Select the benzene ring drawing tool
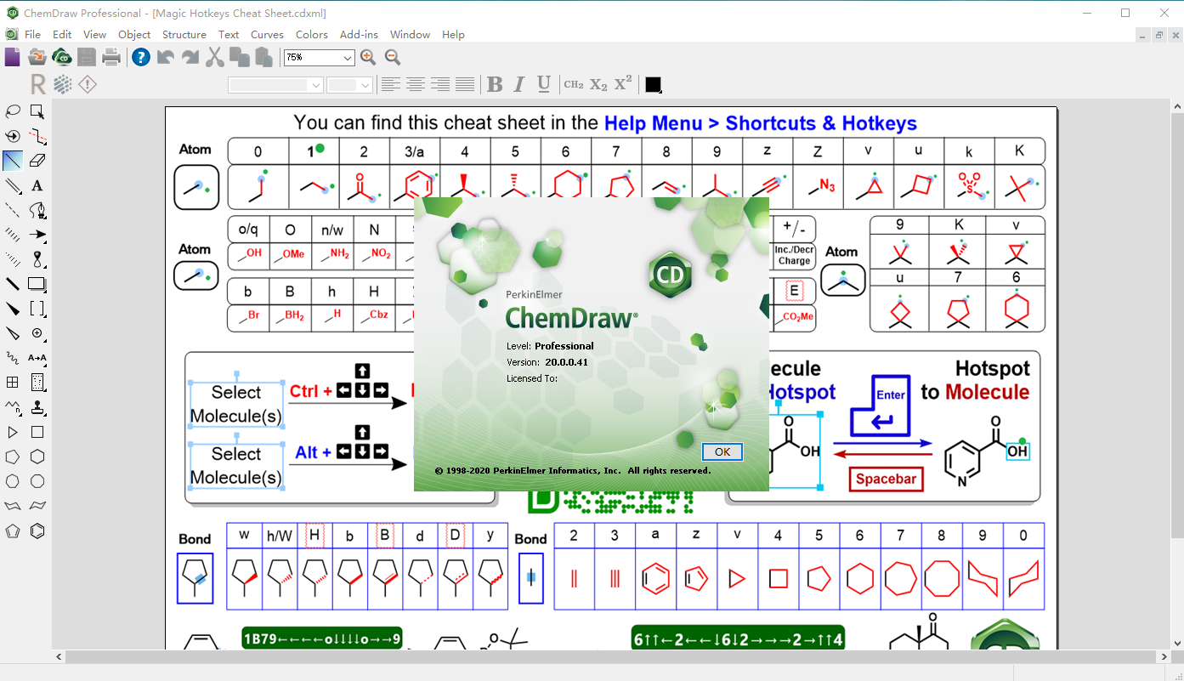The width and height of the screenshot is (1184, 681). coord(37,531)
